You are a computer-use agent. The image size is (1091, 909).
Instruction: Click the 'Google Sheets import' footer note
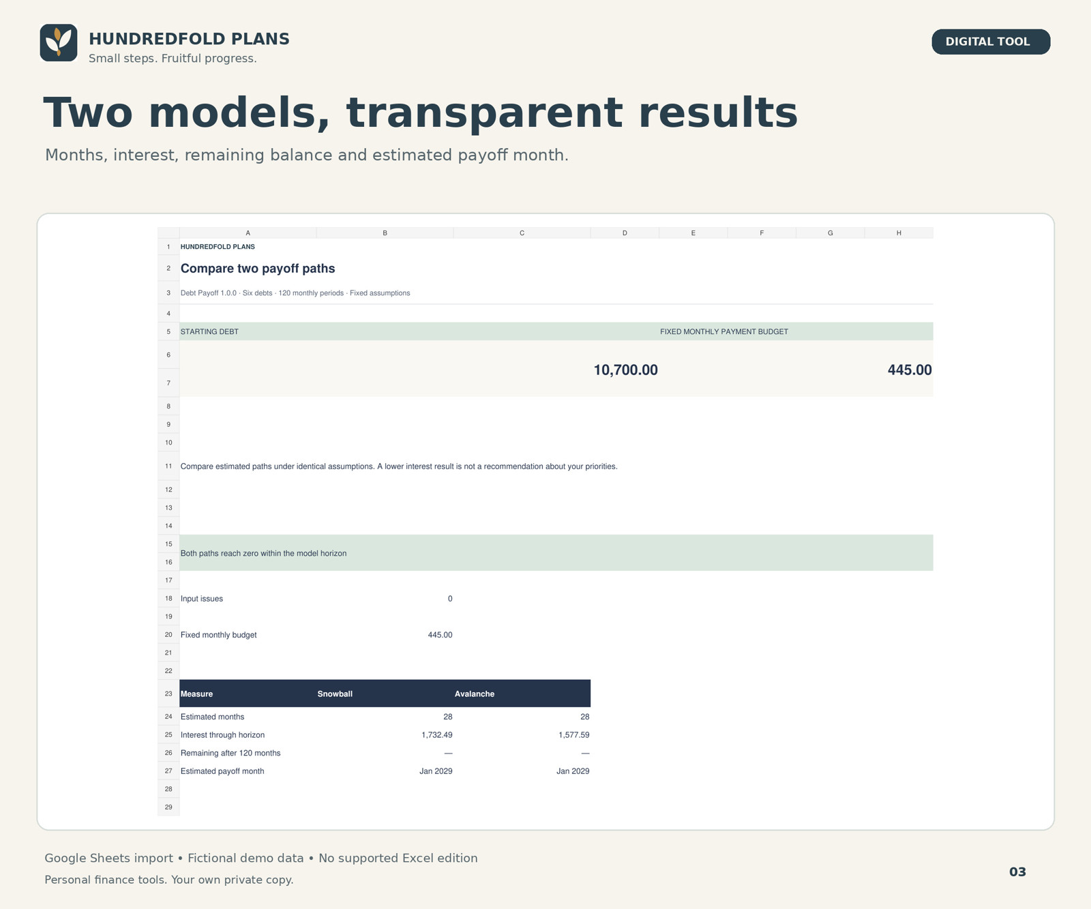[261, 858]
